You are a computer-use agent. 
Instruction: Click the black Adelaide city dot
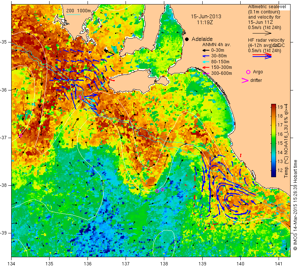click(x=187, y=39)
